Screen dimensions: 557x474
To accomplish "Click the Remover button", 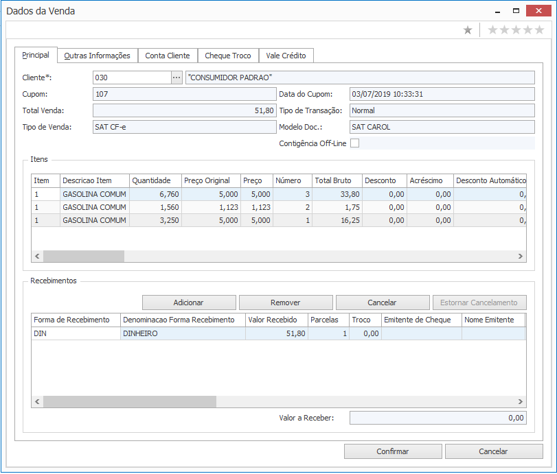I will 286,303.
